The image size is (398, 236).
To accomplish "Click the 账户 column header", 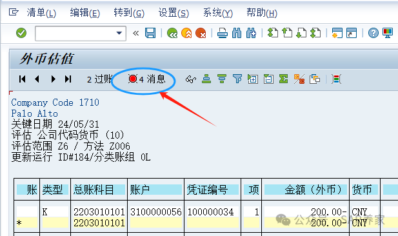I will tap(156, 190).
